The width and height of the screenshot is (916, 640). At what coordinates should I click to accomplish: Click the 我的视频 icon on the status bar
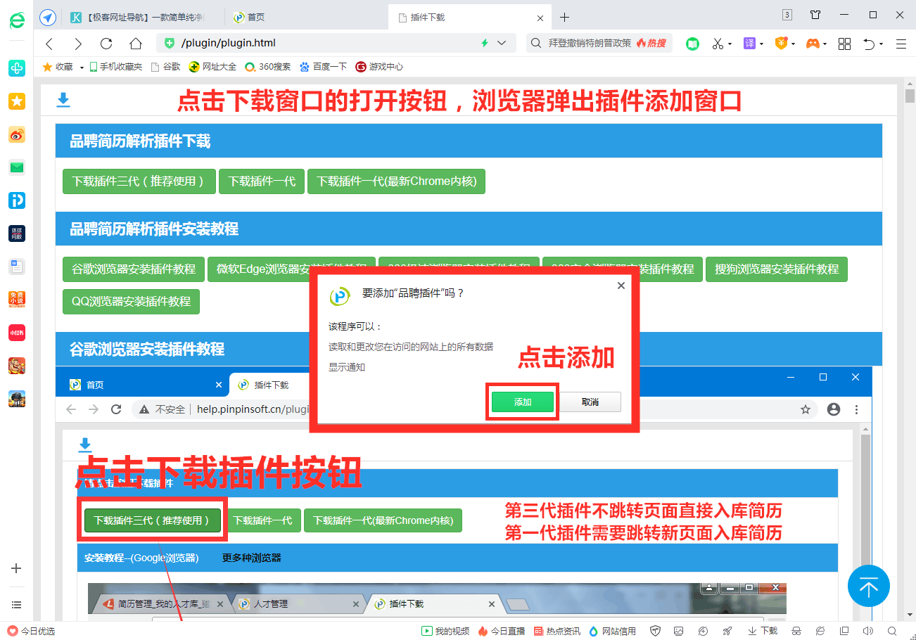(427, 631)
